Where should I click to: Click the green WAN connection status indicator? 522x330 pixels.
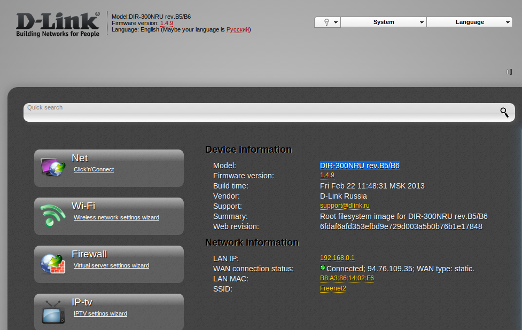click(x=323, y=268)
